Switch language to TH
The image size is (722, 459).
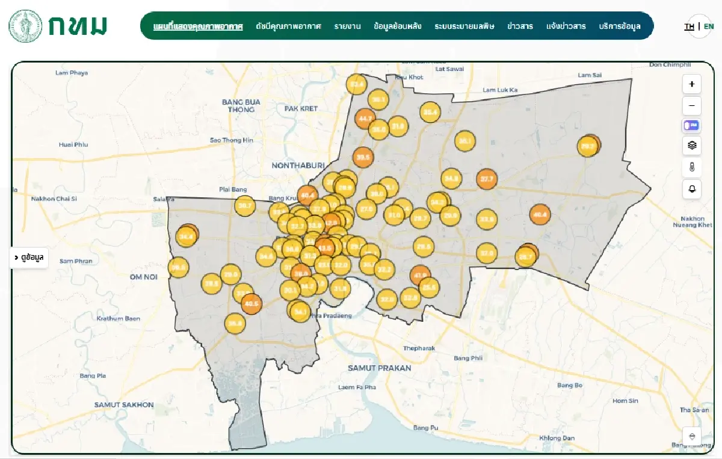coord(689,26)
